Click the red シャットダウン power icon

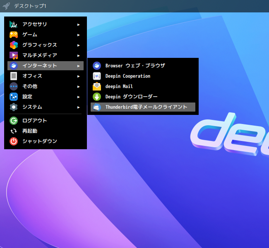(14, 141)
